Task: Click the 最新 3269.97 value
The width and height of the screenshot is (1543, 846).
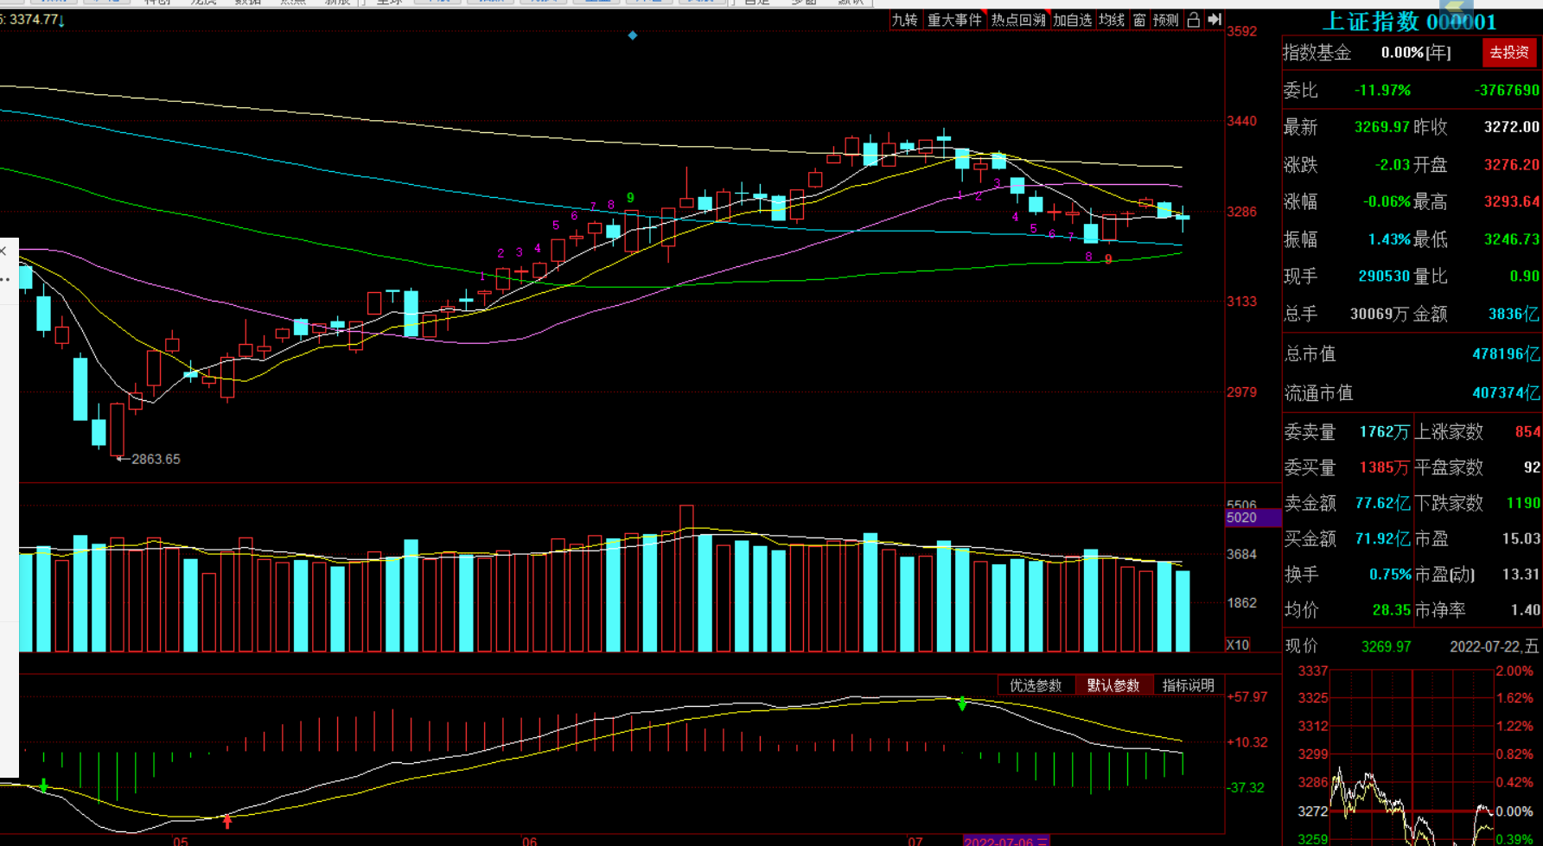Action: 1381,127
